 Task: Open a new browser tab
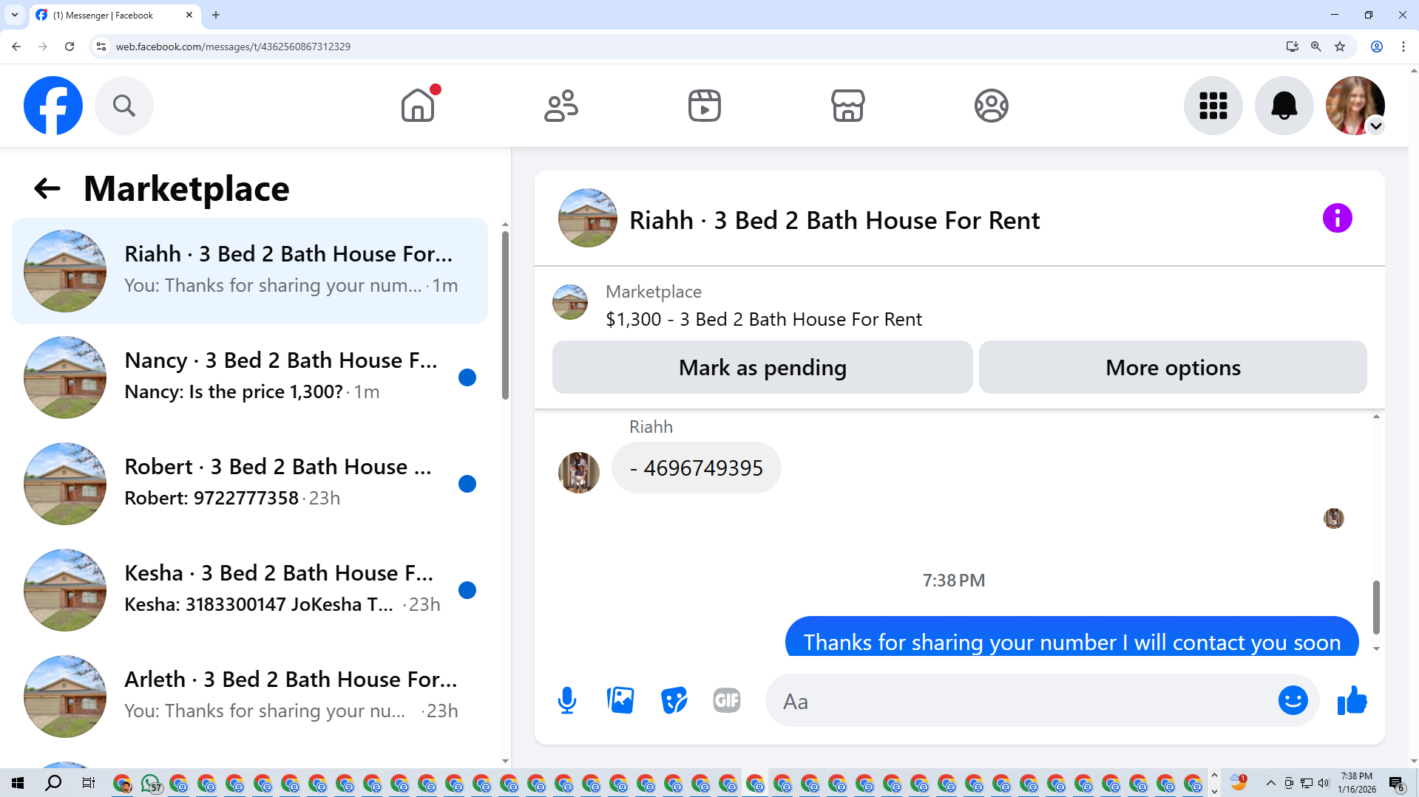(x=216, y=15)
